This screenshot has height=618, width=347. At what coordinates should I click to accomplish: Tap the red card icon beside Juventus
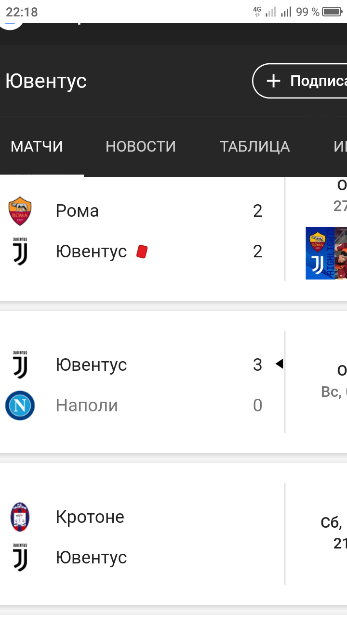tap(142, 252)
